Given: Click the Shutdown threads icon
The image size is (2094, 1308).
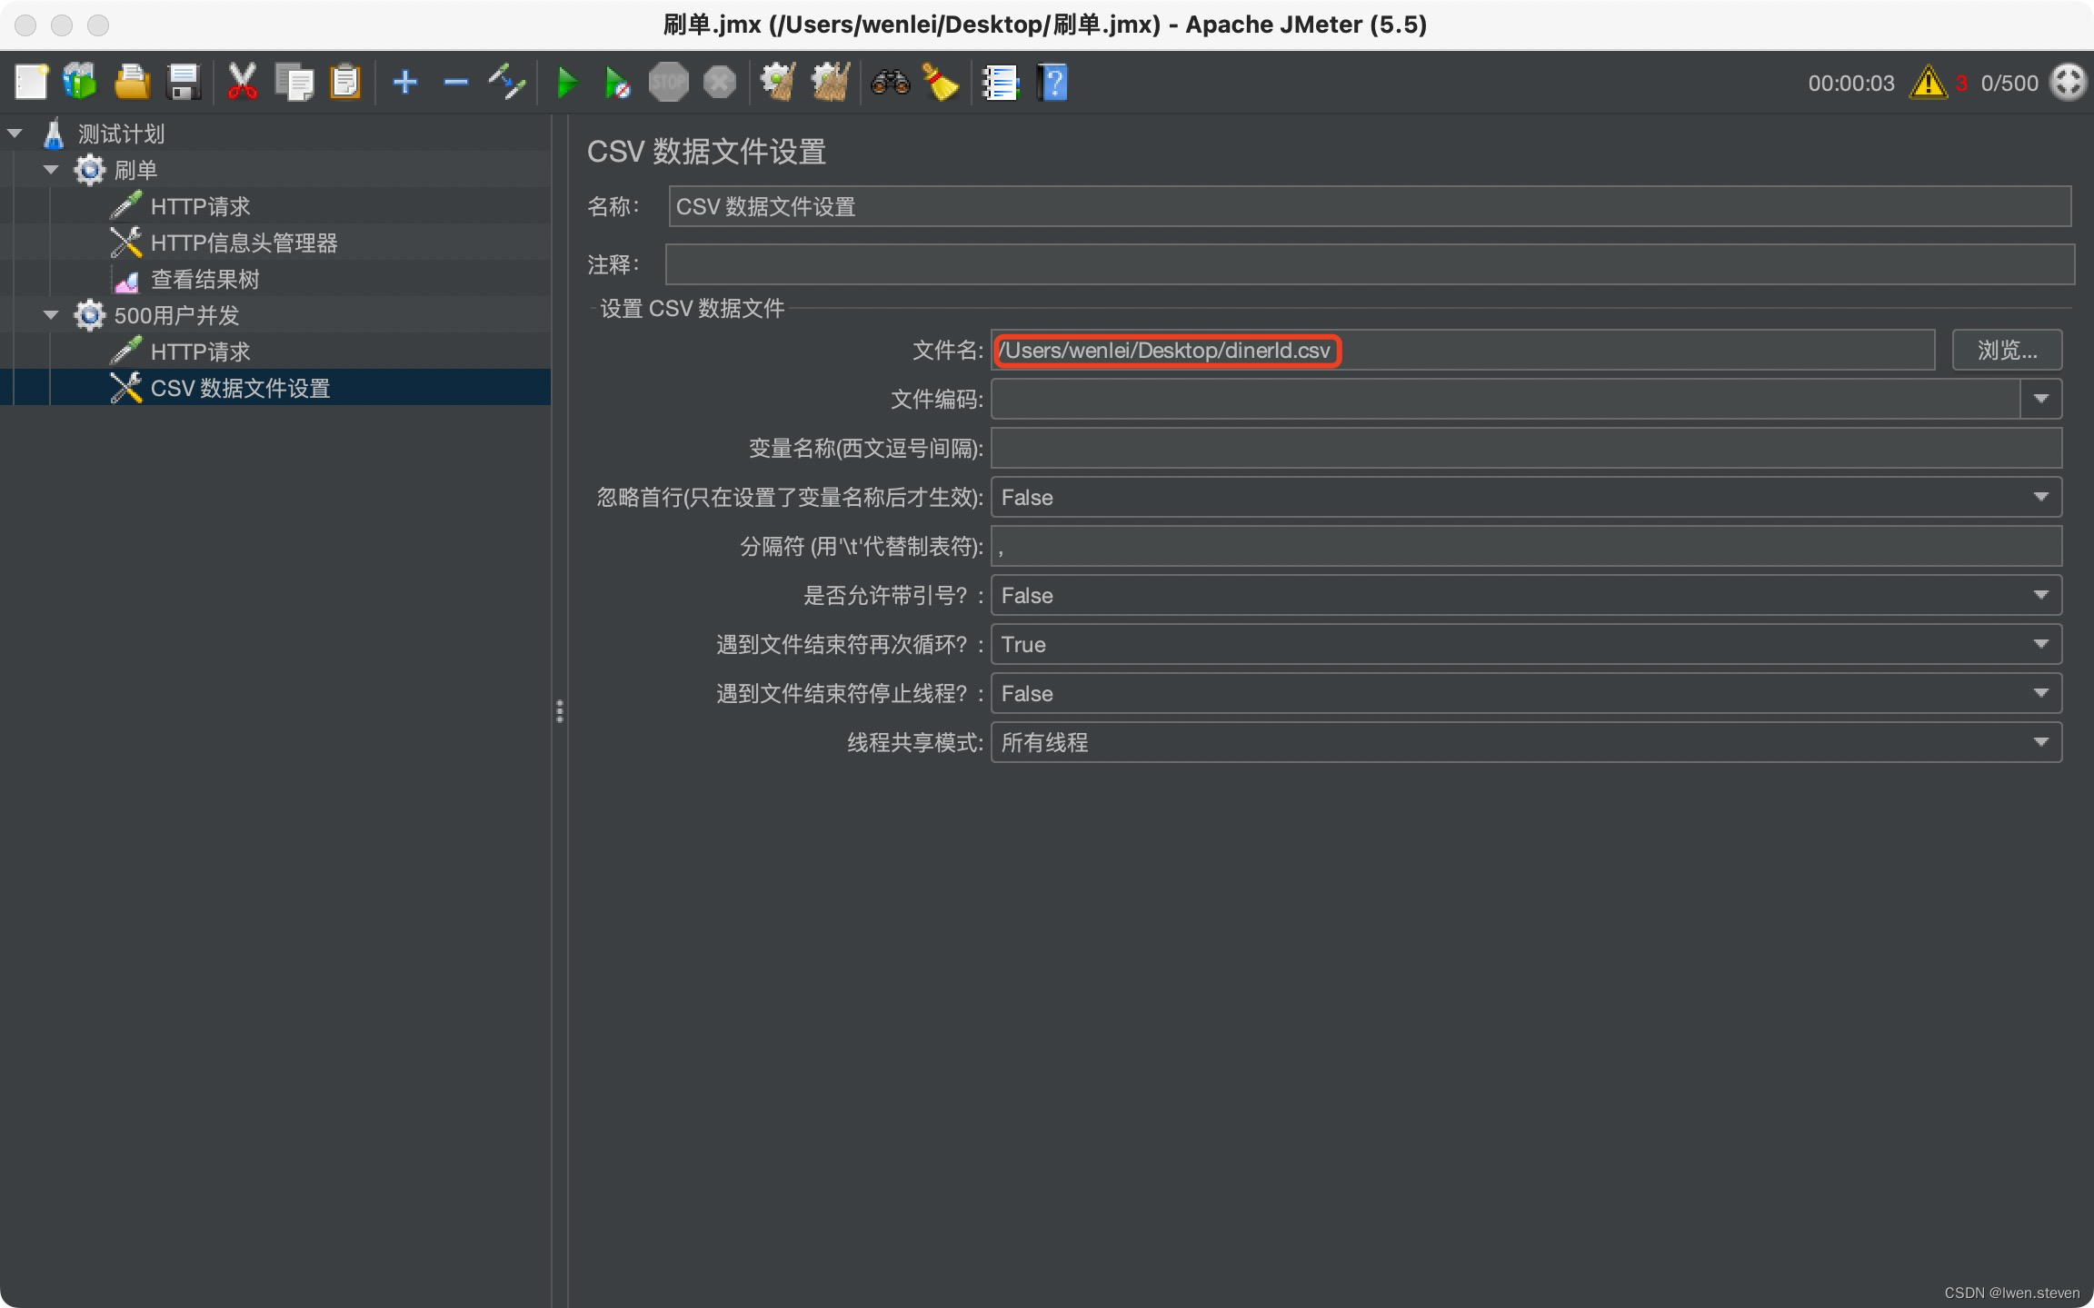Looking at the screenshot, I should click(720, 83).
